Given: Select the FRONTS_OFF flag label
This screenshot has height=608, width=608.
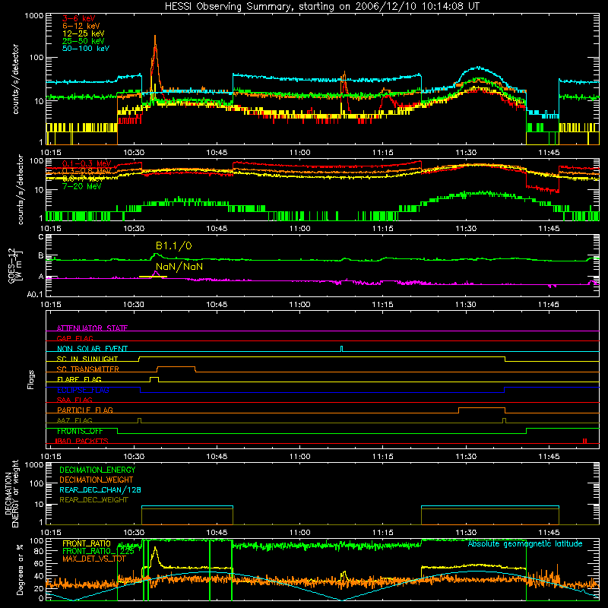Looking at the screenshot, I should [x=80, y=431].
